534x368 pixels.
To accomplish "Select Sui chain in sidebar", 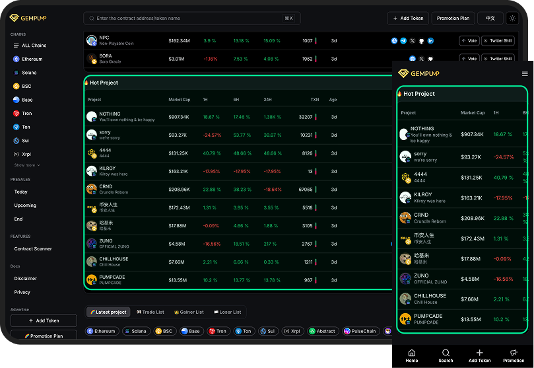I will point(20,140).
